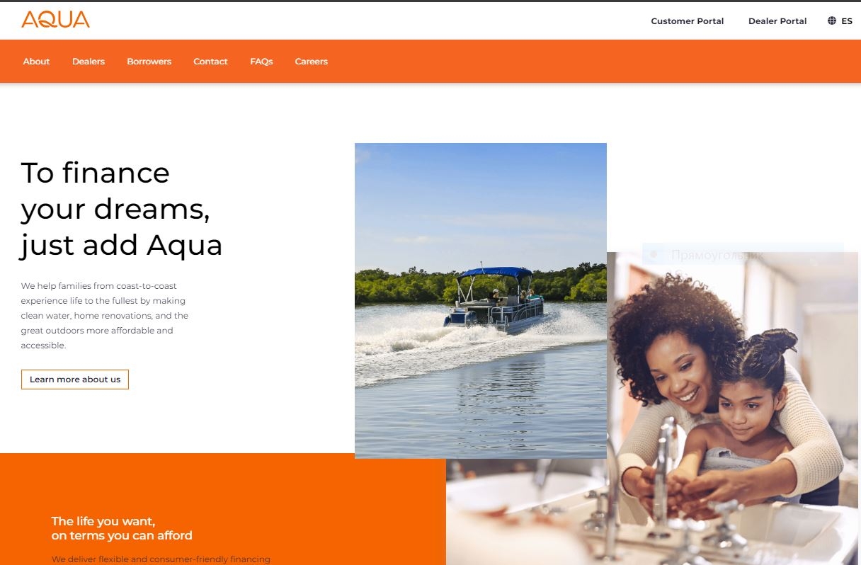Select the faded Прямоугольник overlay label

click(717, 255)
